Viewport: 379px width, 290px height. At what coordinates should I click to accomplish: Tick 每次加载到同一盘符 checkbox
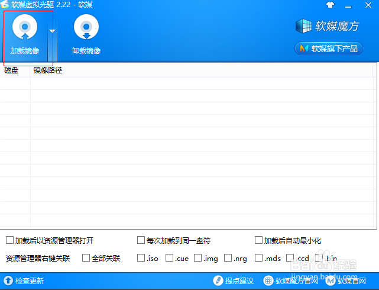(141, 240)
